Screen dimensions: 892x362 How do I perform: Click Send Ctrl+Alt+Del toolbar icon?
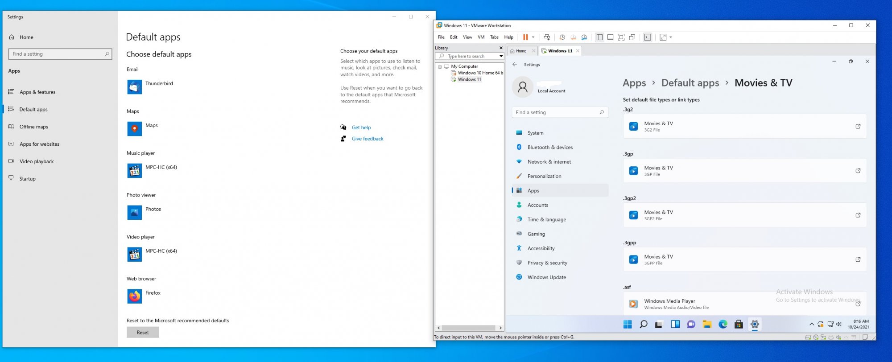[547, 37]
